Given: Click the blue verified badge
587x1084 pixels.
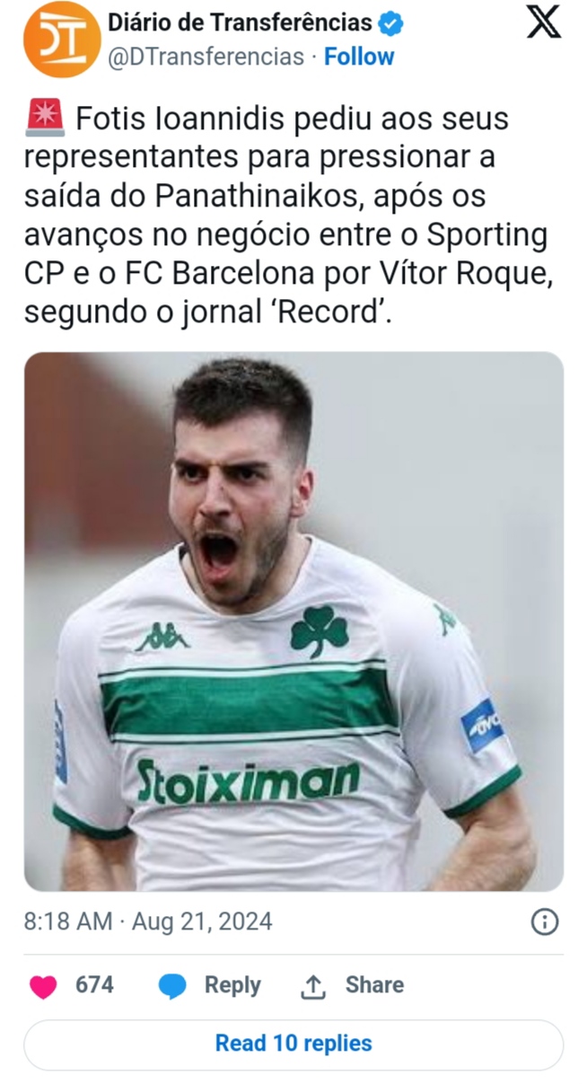Looking at the screenshot, I should point(390,23).
